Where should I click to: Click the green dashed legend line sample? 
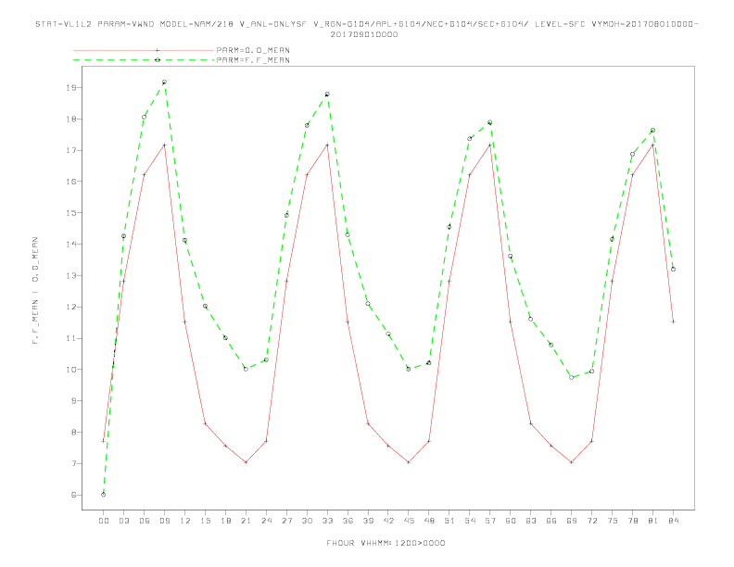click(144, 60)
